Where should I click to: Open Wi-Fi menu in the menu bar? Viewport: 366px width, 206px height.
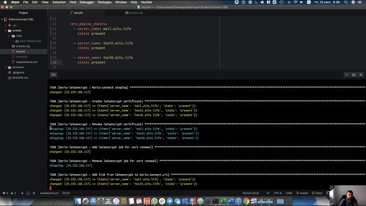pyautogui.click(x=295, y=2)
